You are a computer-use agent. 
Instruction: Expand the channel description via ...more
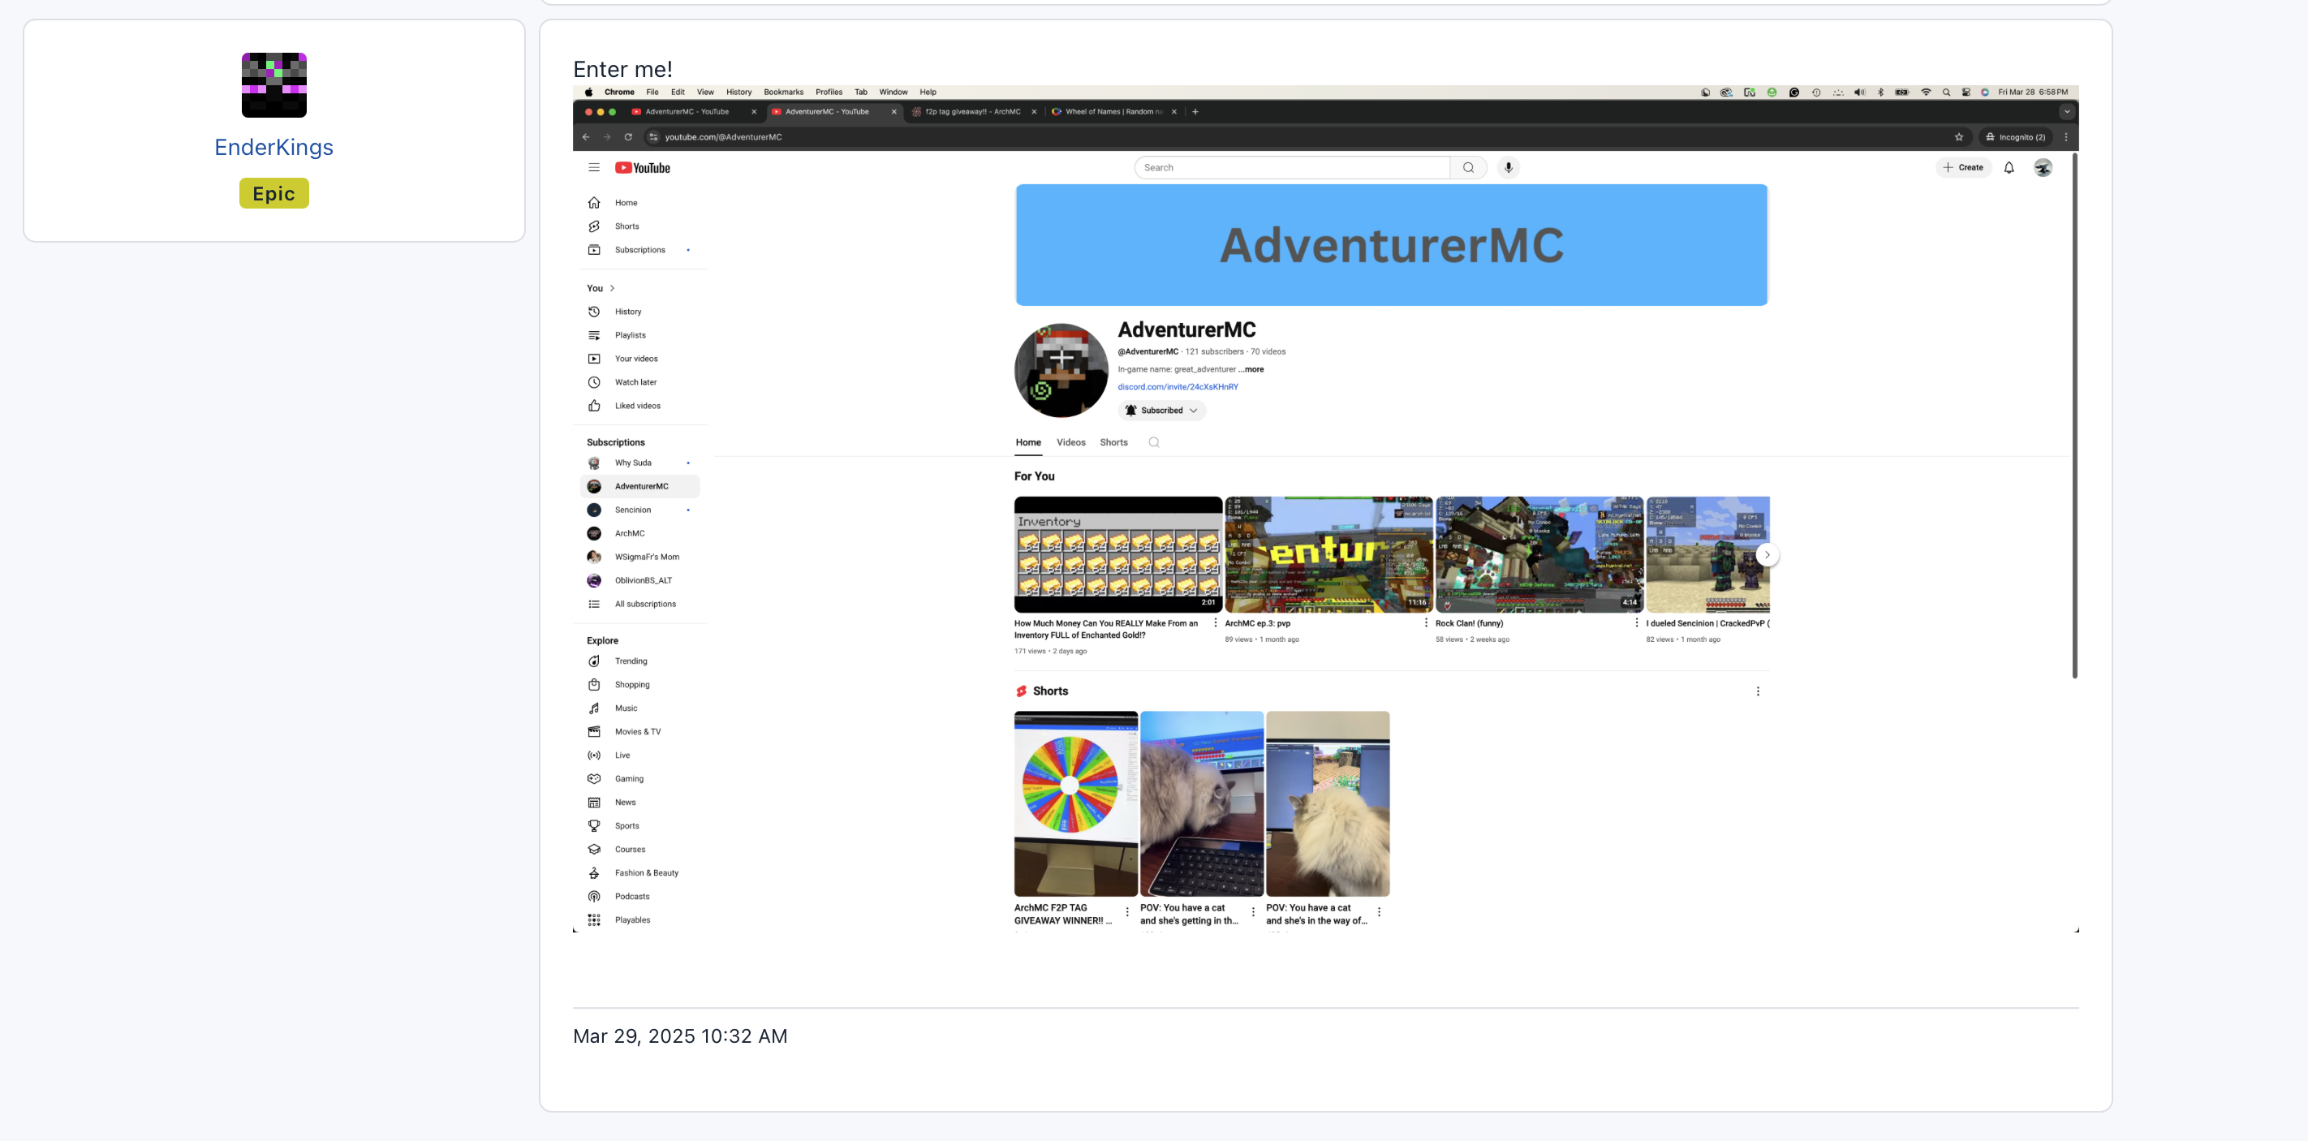1251,369
